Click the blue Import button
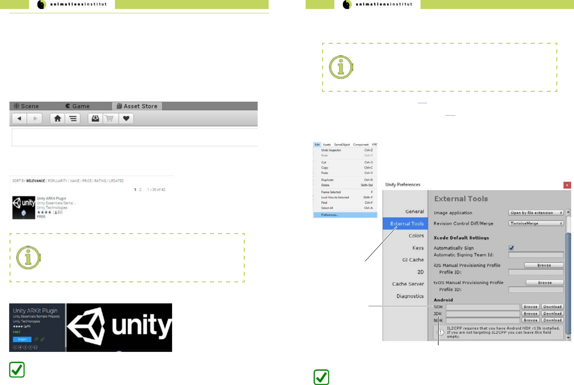574x385 pixels. 22,339
